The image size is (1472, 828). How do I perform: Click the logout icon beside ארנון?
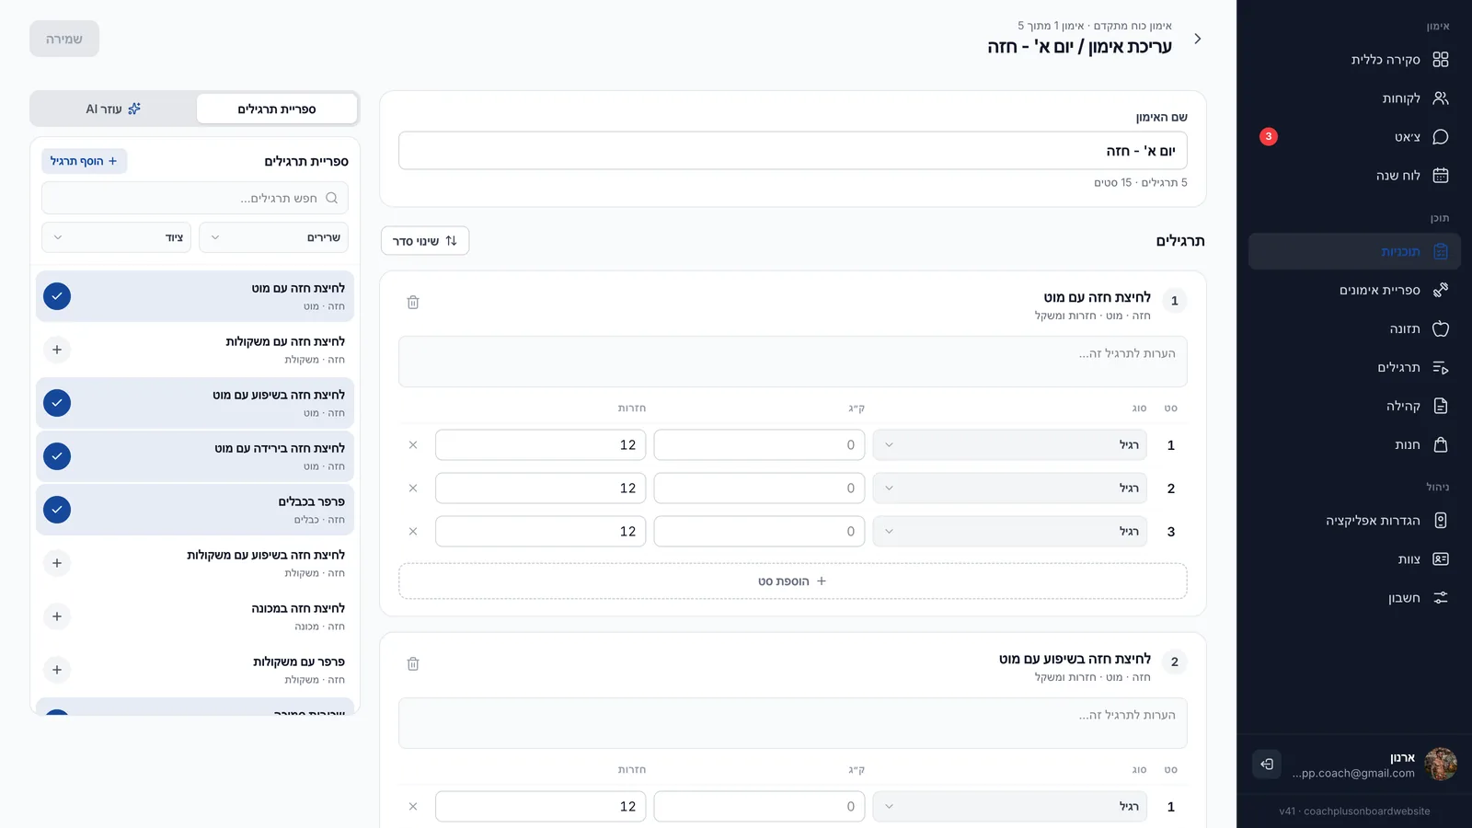click(x=1267, y=764)
